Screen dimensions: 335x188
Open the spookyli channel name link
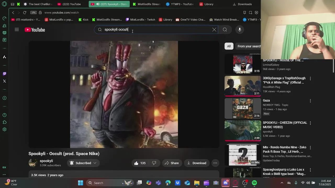coord(46,161)
